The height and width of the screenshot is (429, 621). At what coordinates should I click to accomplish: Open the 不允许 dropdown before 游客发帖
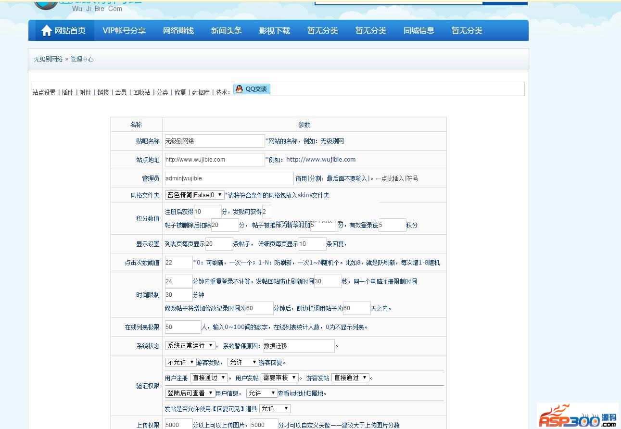(x=180, y=363)
